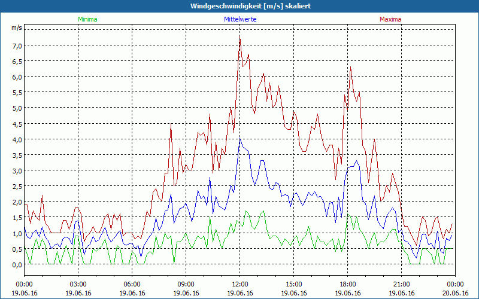Click the 1,5 y-axis value

(x=17, y=218)
